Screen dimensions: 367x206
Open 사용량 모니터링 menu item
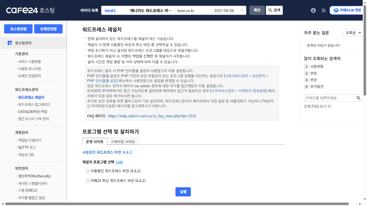click(30, 69)
